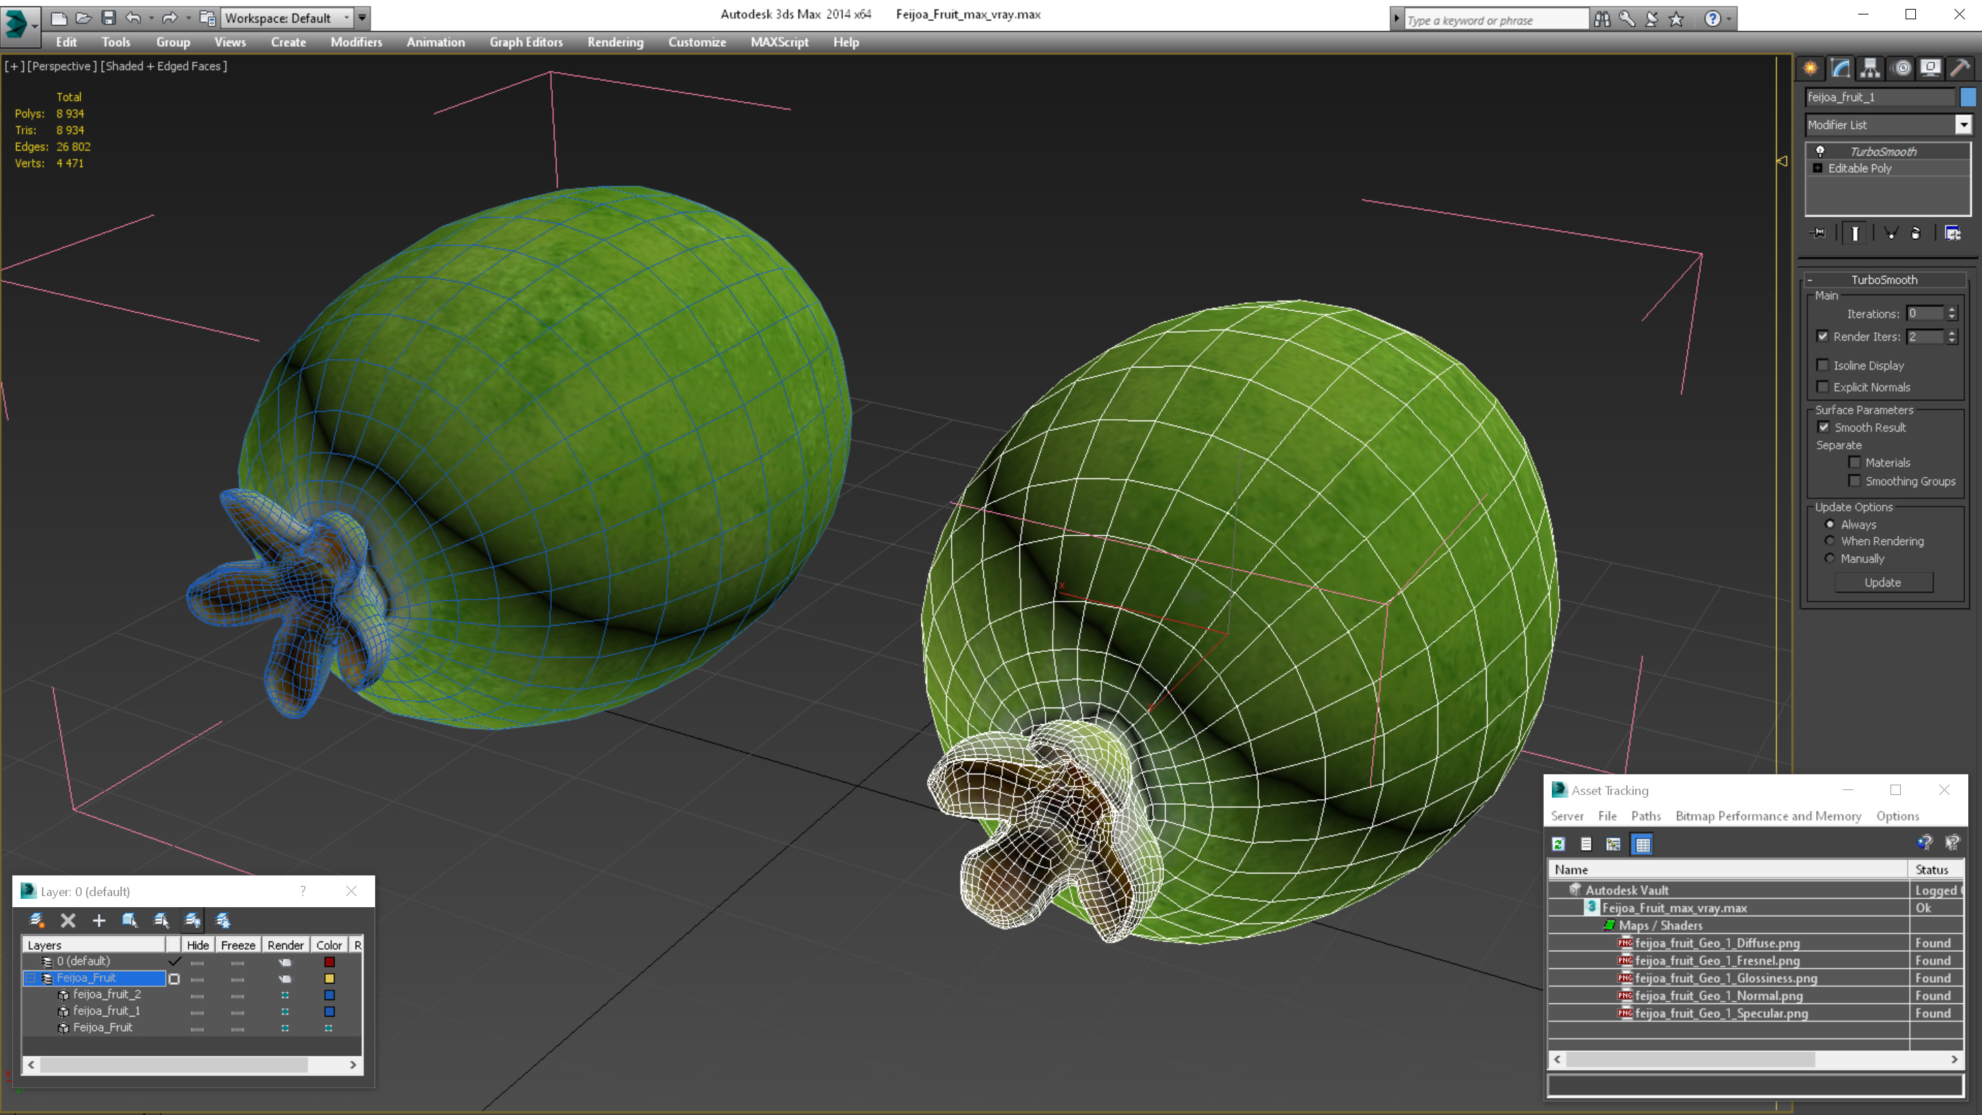Click the Name column header in Asset Tracking
1982x1115 pixels.
(x=1727, y=869)
